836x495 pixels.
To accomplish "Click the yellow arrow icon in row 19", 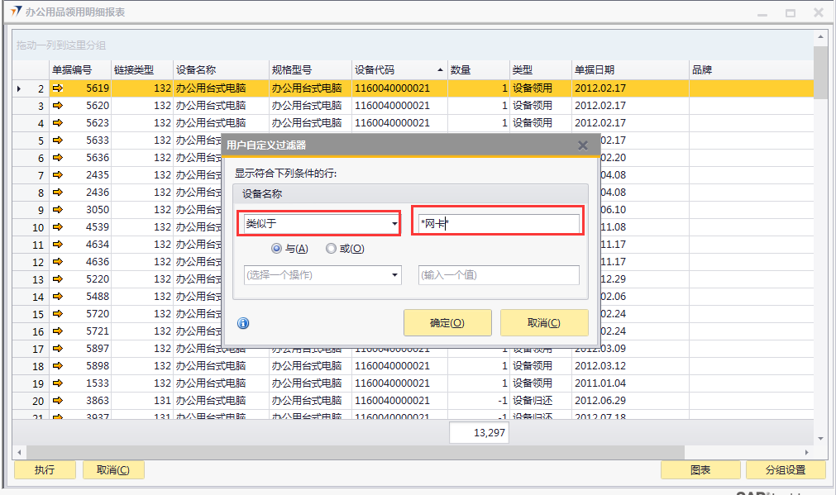I will coord(58,383).
